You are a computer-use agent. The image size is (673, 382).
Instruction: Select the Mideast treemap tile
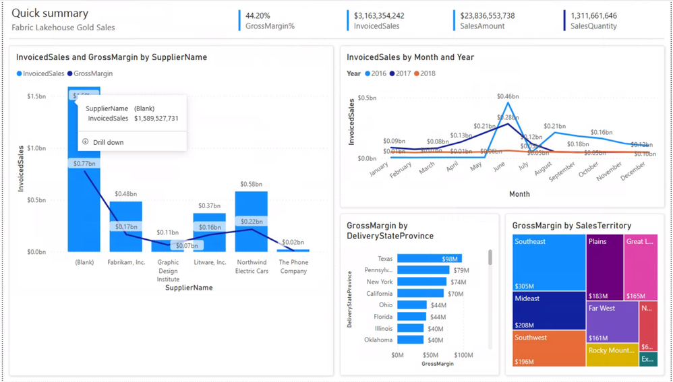(549, 311)
